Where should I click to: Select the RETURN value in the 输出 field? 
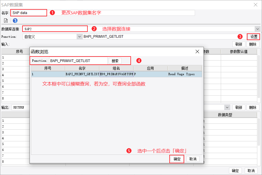19,107
